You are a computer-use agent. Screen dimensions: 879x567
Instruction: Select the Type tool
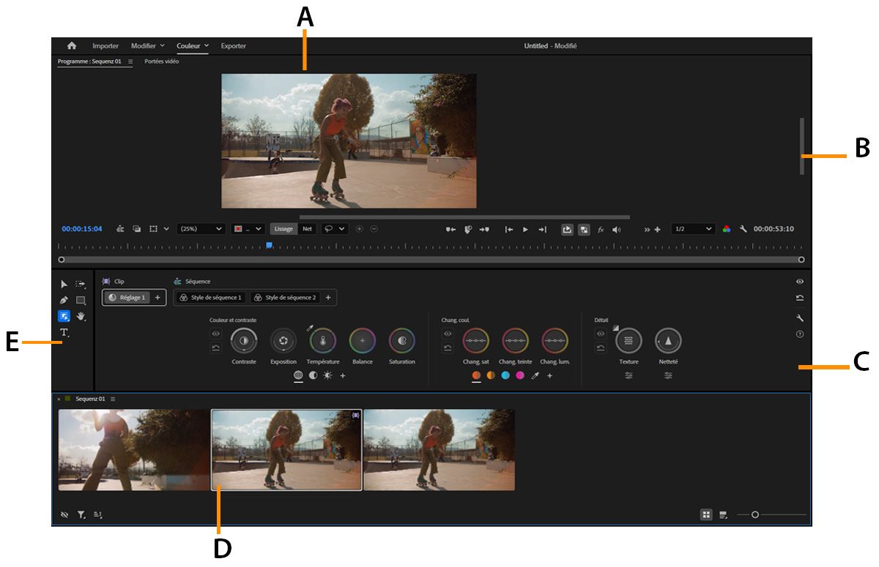point(65,331)
